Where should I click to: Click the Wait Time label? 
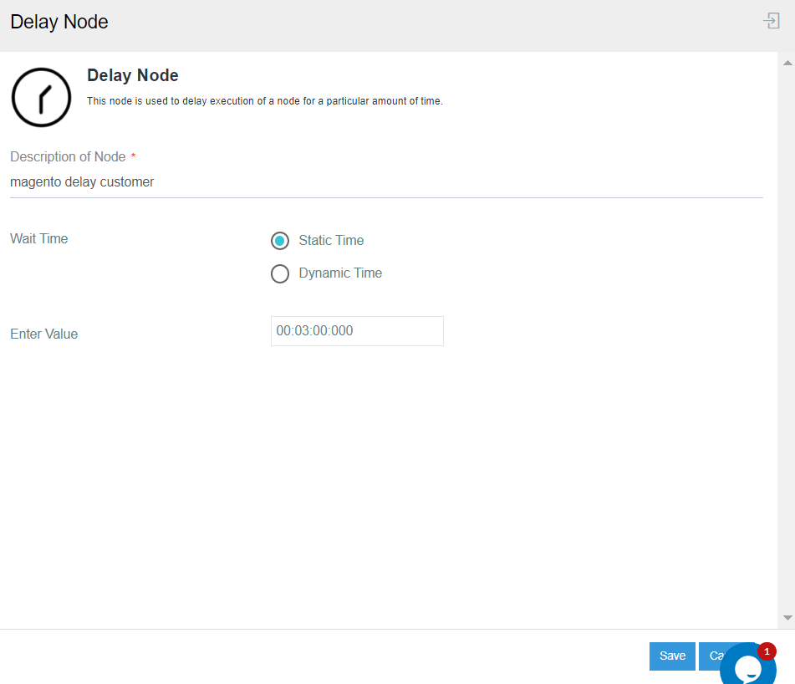click(39, 239)
